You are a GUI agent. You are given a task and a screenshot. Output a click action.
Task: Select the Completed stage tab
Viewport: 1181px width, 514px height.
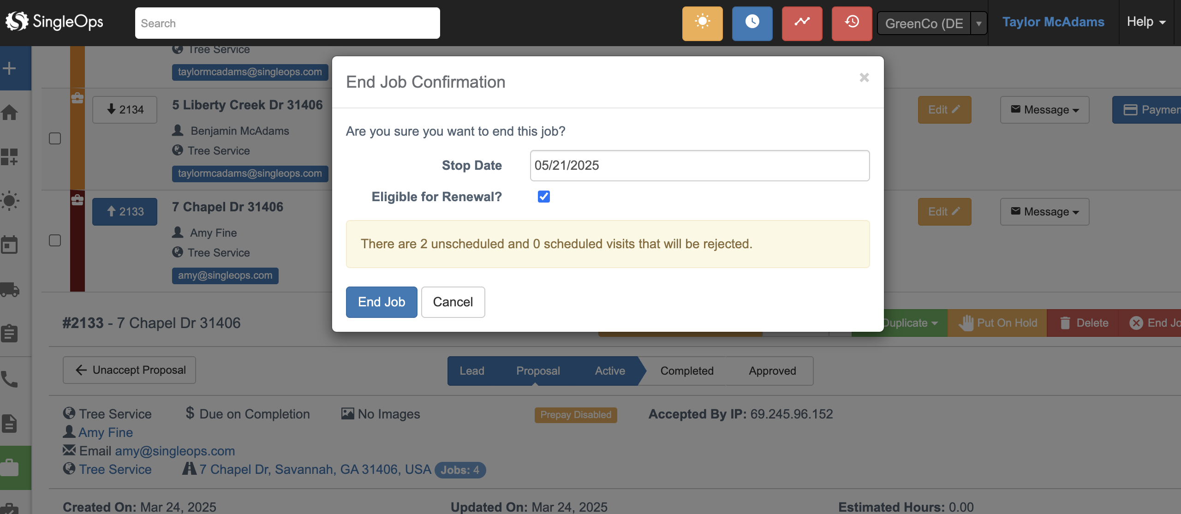point(686,371)
